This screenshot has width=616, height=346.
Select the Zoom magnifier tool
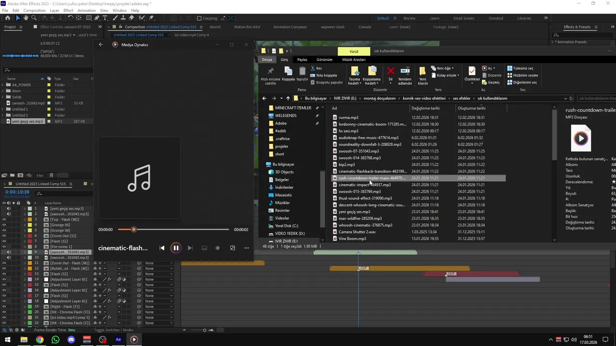[x=34, y=18]
